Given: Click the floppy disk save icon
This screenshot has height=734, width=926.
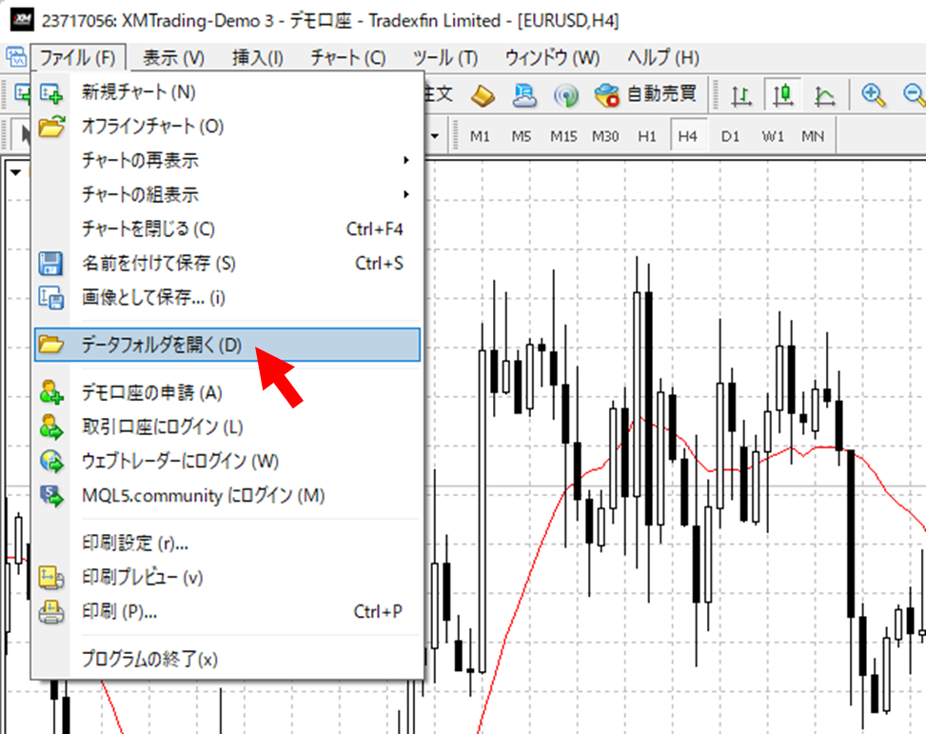Looking at the screenshot, I should click(50, 264).
